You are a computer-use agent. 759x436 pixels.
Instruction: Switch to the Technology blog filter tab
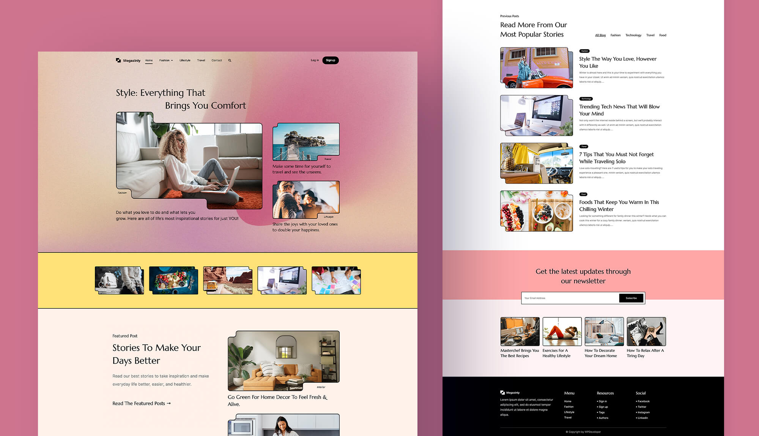633,35
